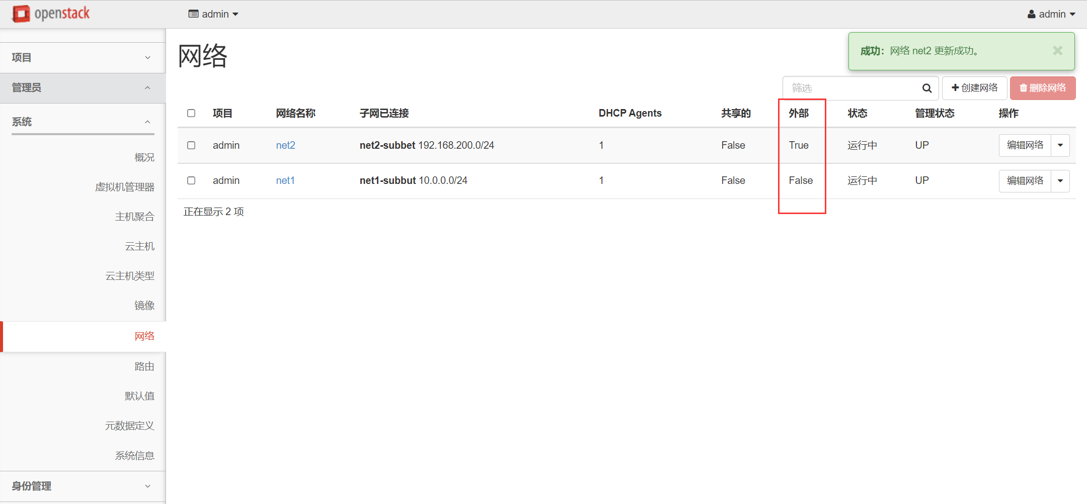
Task: Dismiss the success notification
Action: (1057, 51)
